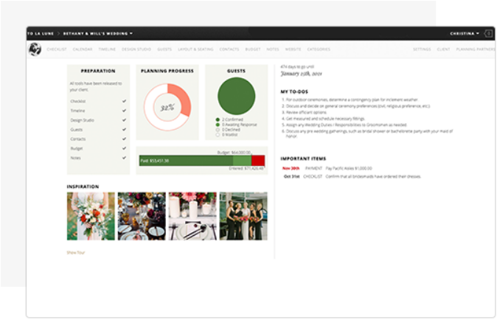This screenshot has height=320, width=497.
Task: Click the dark green Paid budget bar
Action: (x=186, y=161)
